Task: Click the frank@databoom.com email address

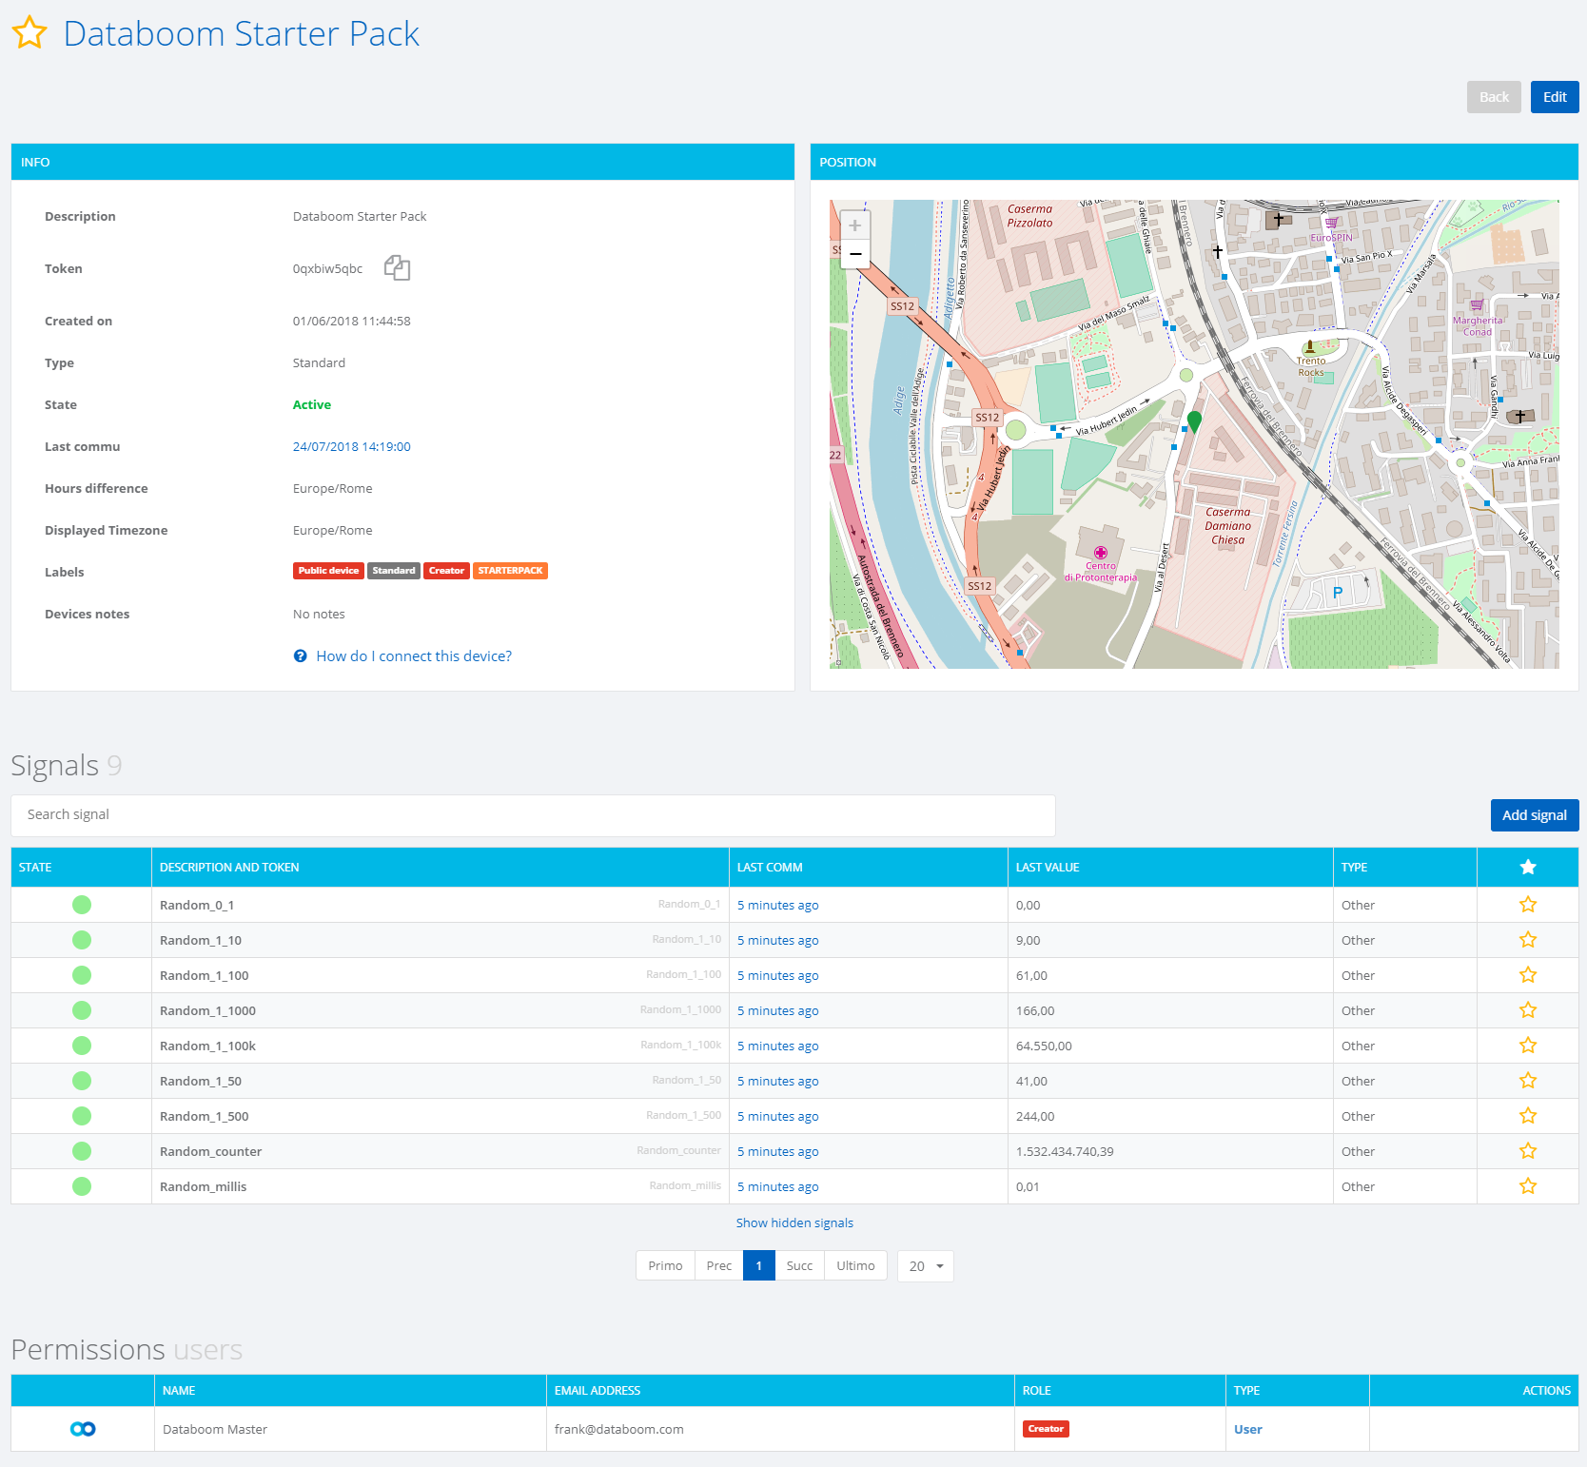Action: [x=618, y=1430]
